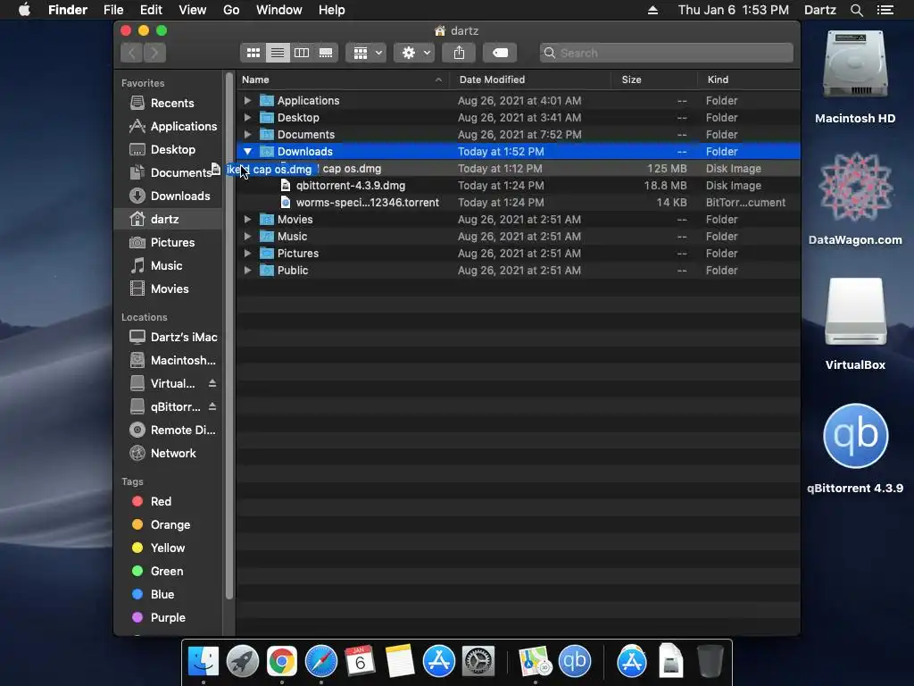Eject the Virtual... volume in the sidebar
The width and height of the screenshot is (914, 686).
tap(212, 383)
